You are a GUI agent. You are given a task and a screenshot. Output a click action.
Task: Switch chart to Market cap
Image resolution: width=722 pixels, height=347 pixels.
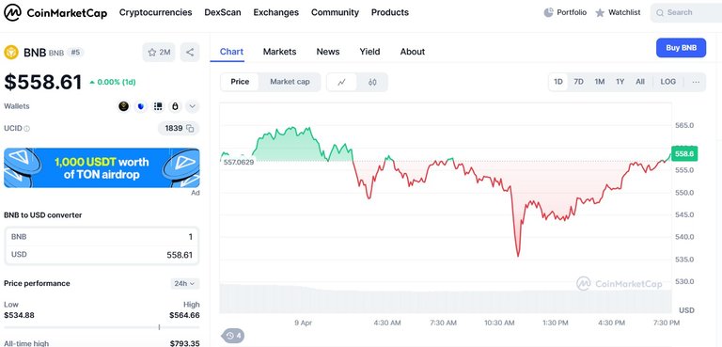(x=290, y=82)
